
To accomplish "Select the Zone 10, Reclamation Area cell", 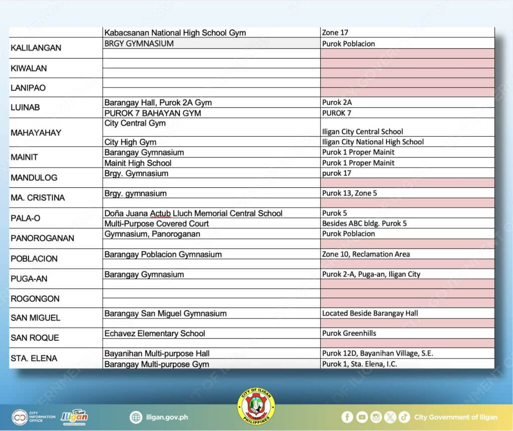I will [x=367, y=254].
